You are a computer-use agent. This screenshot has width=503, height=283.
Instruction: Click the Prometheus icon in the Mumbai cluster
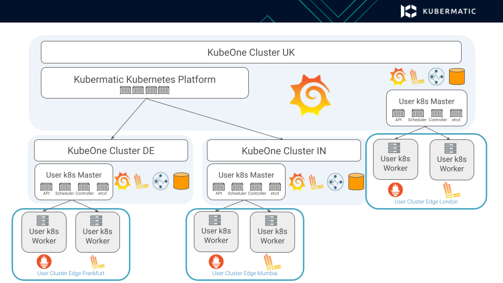coord(216,261)
